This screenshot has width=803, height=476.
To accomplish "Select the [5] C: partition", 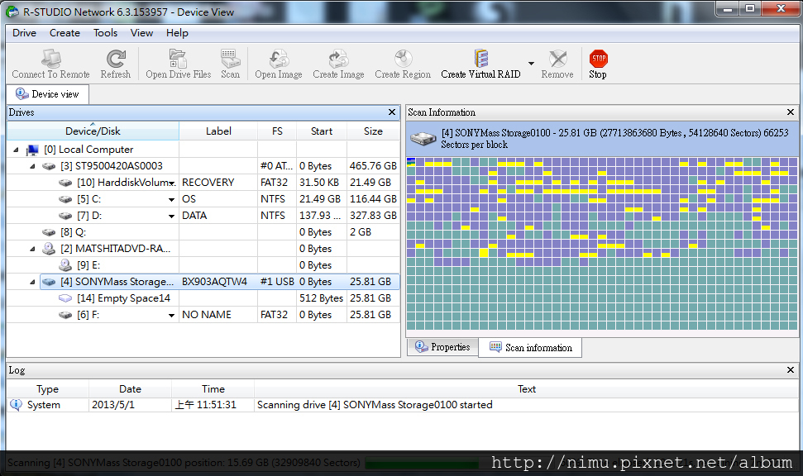I will pos(88,199).
